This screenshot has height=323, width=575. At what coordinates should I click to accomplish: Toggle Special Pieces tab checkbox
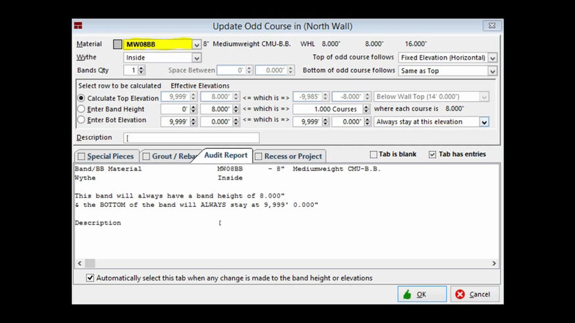pos(82,156)
